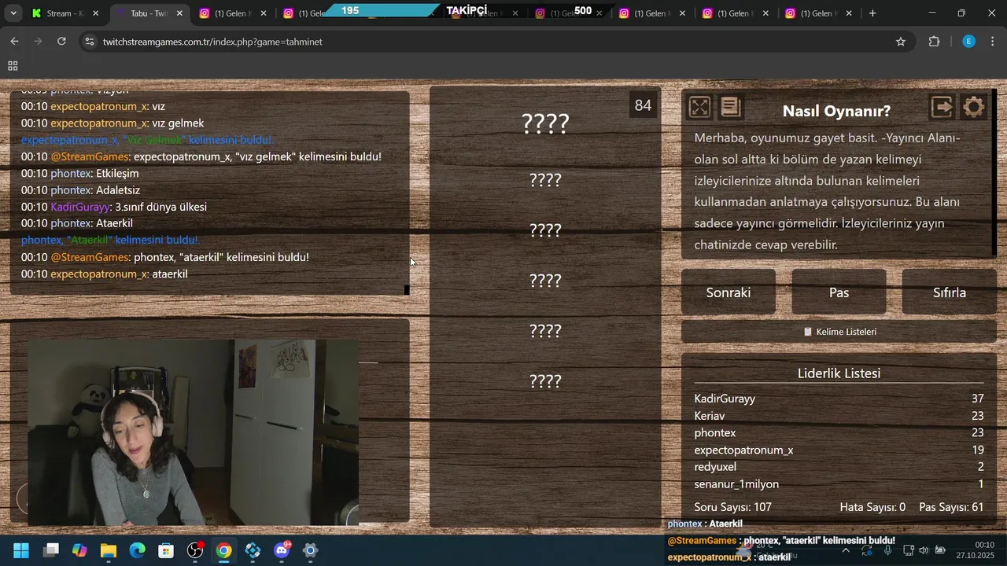Open new browser tab with plus

[872, 13]
